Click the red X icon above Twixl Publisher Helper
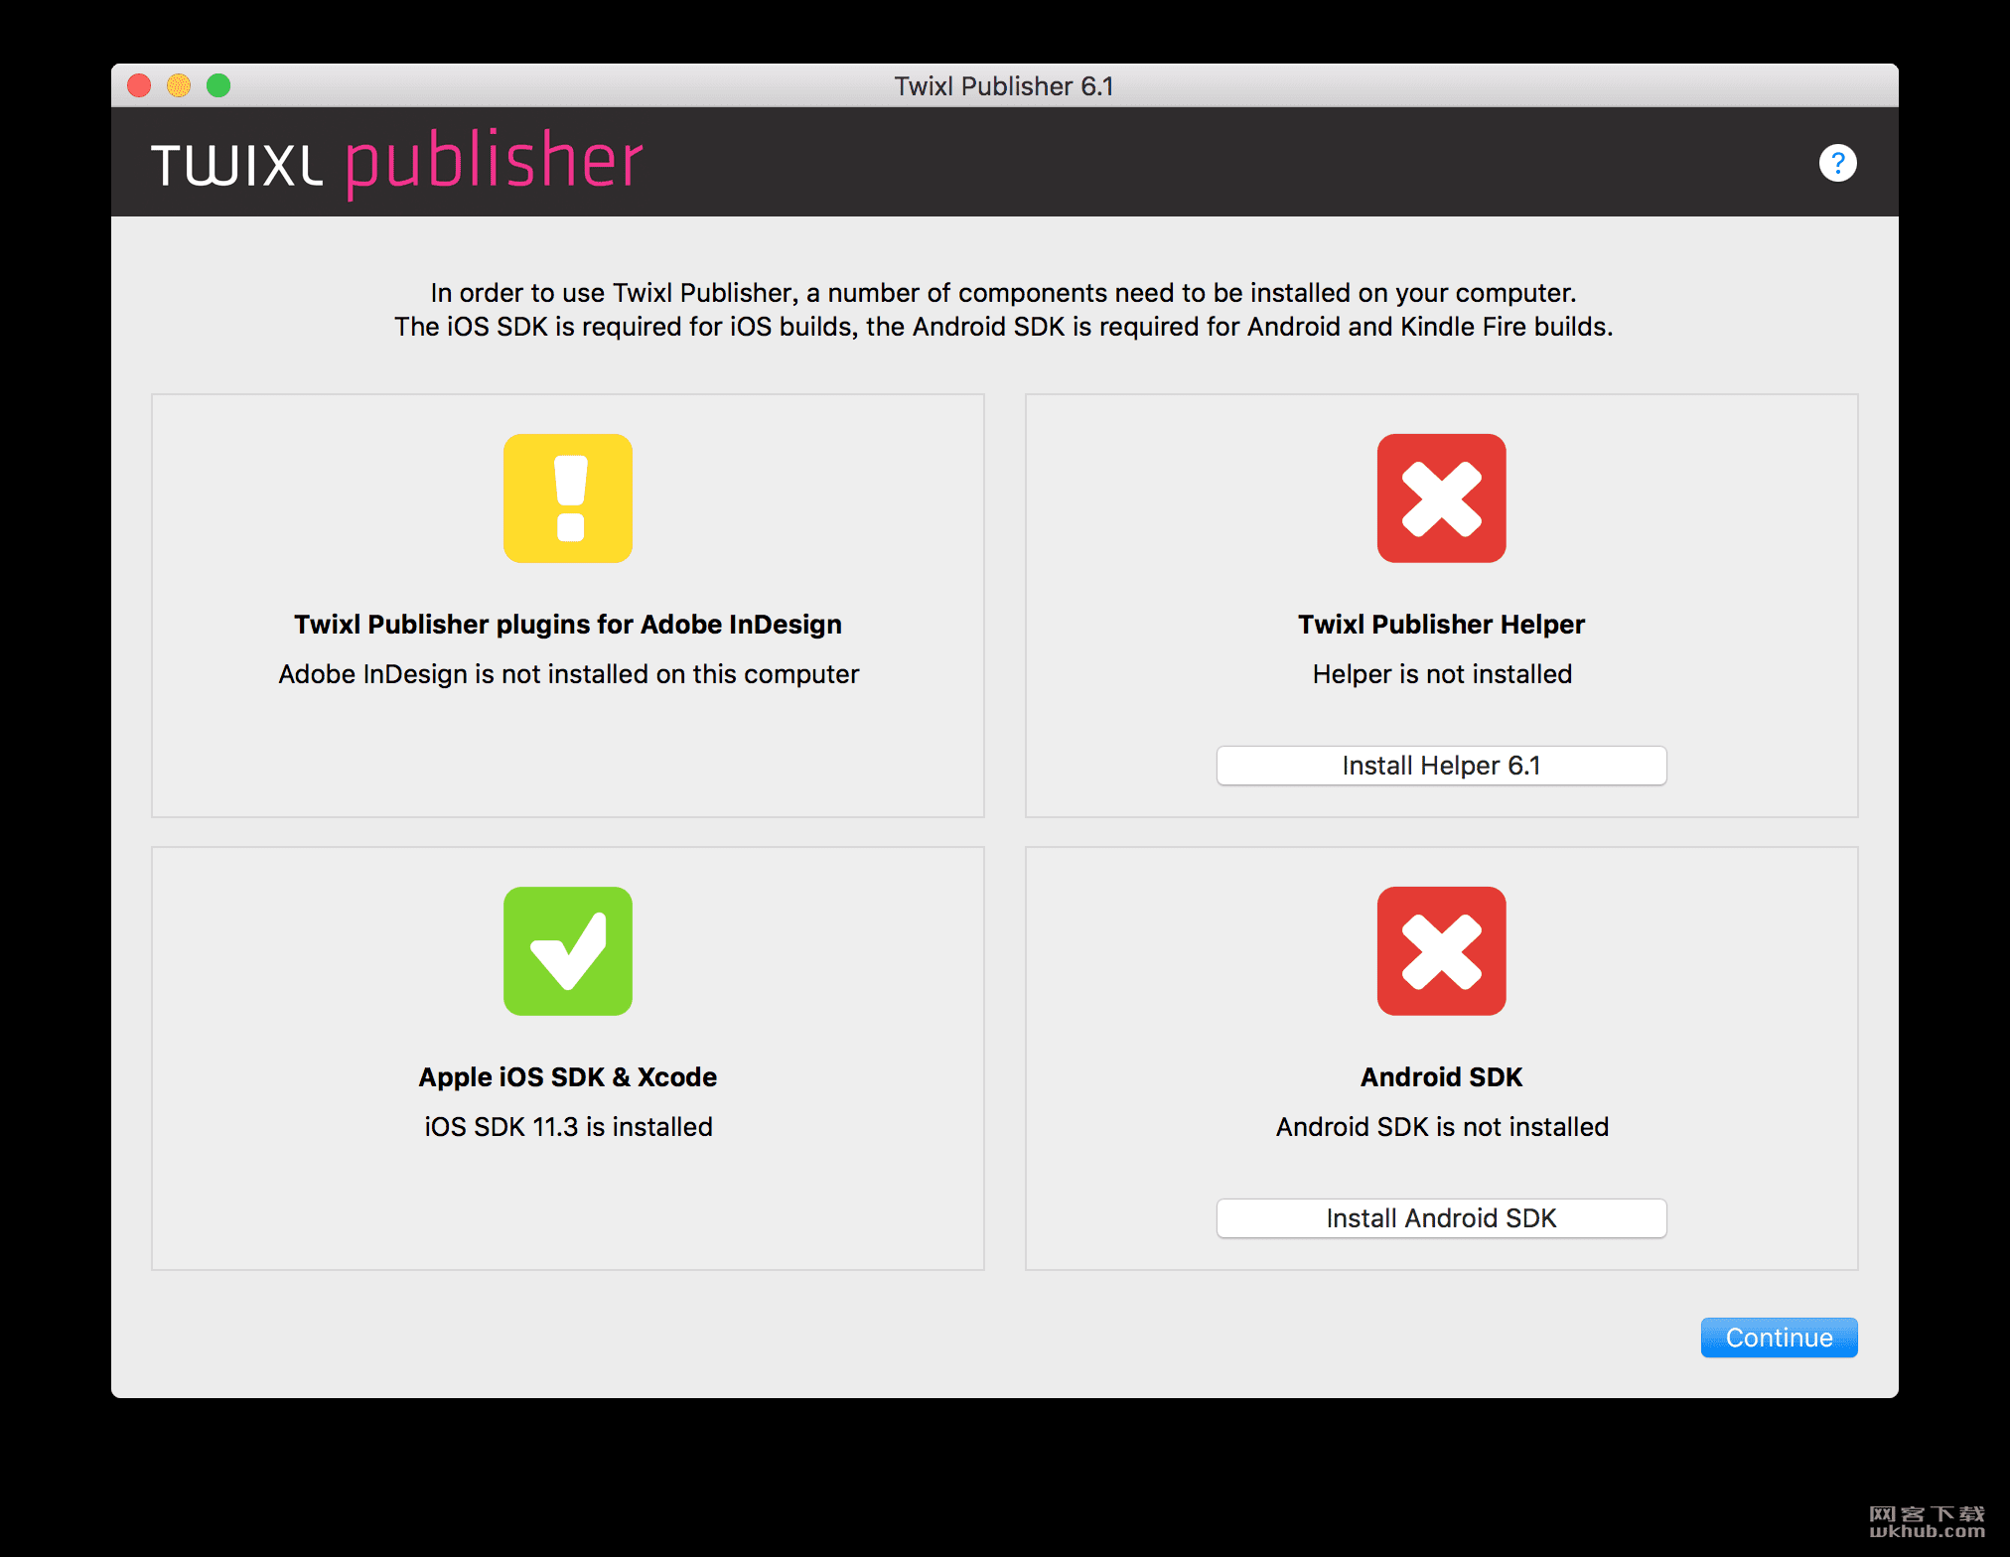 (x=1441, y=498)
